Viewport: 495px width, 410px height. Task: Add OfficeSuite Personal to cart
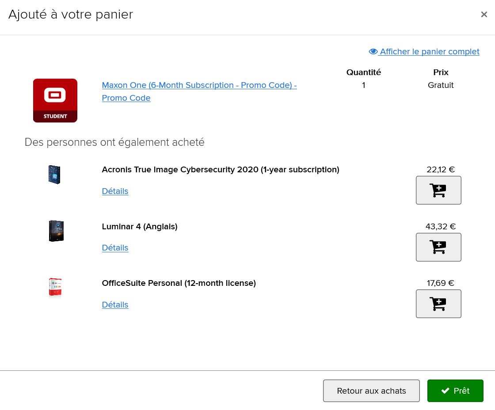point(438,304)
